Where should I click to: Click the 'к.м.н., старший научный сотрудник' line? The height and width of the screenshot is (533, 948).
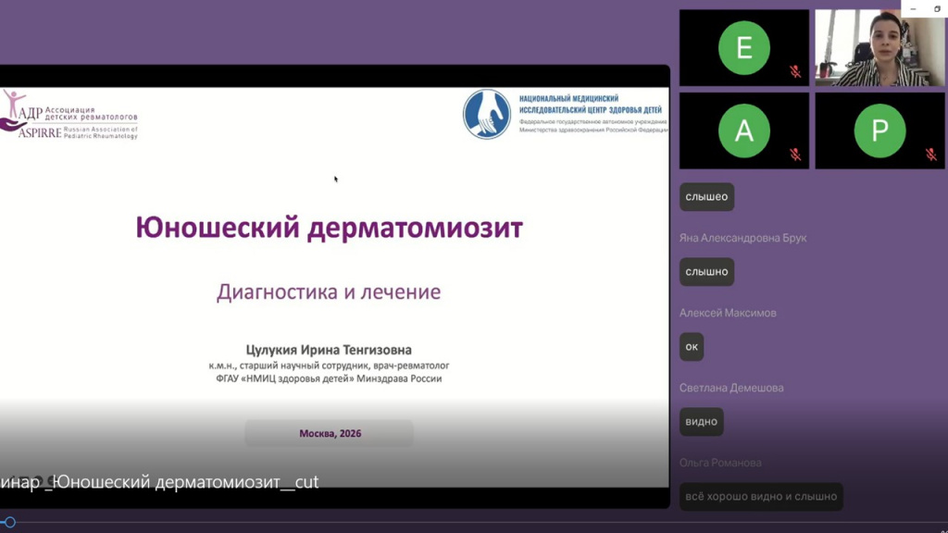tap(329, 366)
